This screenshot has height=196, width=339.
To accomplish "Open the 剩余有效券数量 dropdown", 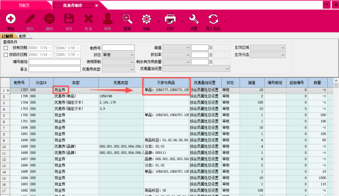I will [x=176, y=62].
